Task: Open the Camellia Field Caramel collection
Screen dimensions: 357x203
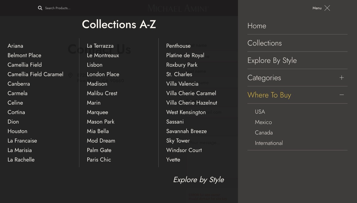Action: pos(35,74)
